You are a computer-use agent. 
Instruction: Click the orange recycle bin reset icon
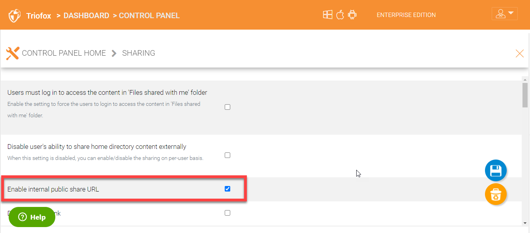tap(496, 194)
